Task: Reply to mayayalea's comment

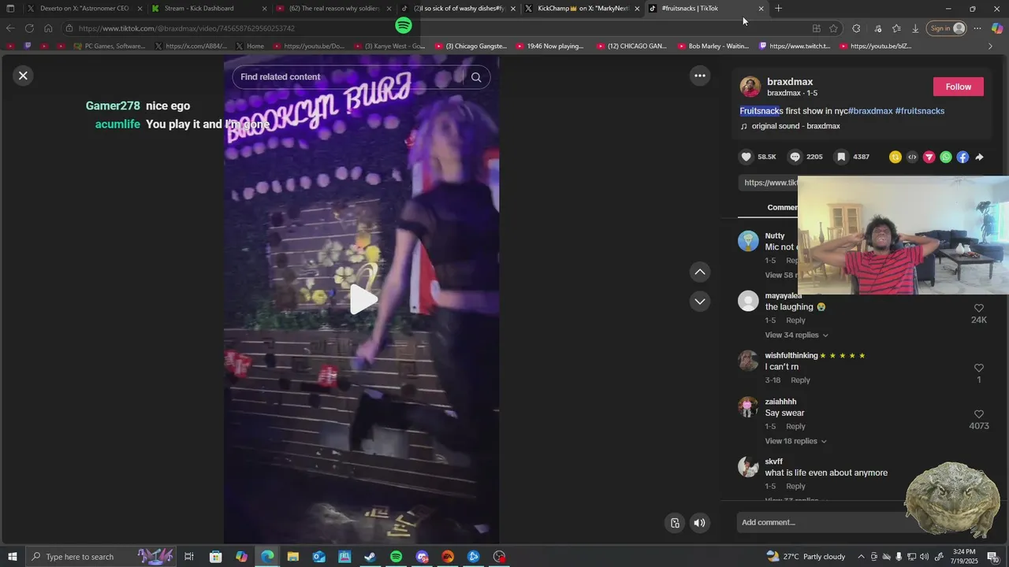Action: pyautogui.click(x=795, y=321)
